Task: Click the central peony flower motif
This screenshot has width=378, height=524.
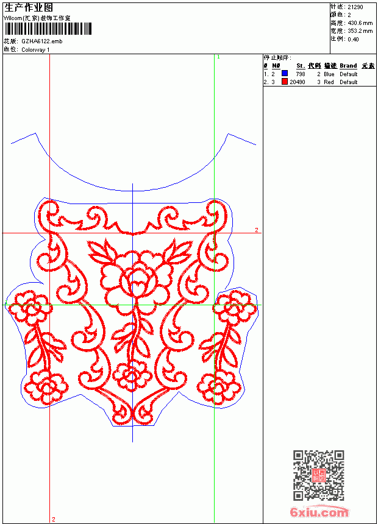Action: [136, 278]
